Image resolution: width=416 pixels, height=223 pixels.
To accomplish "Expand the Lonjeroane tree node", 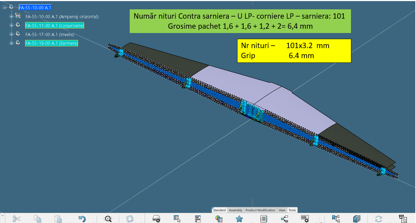I will [11, 25].
